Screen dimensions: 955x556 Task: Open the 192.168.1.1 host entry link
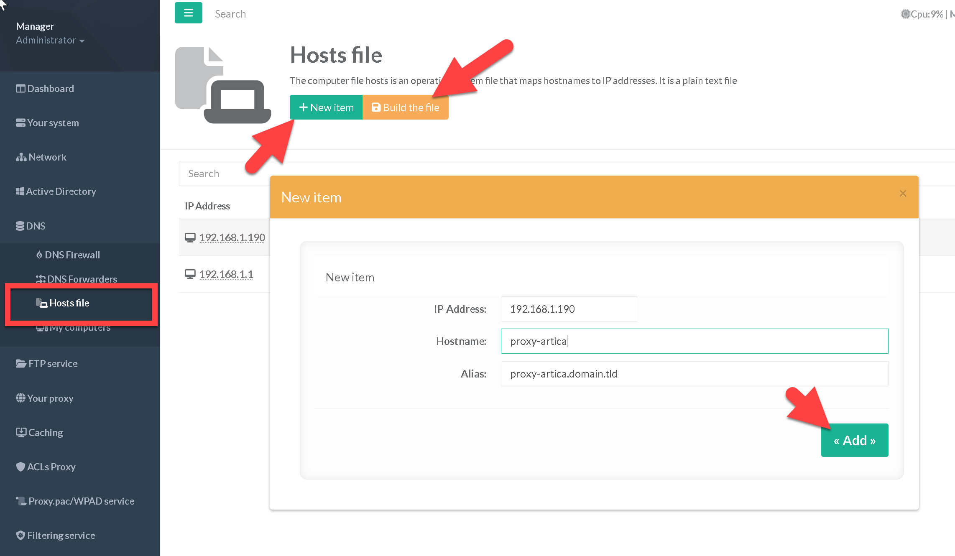point(226,274)
